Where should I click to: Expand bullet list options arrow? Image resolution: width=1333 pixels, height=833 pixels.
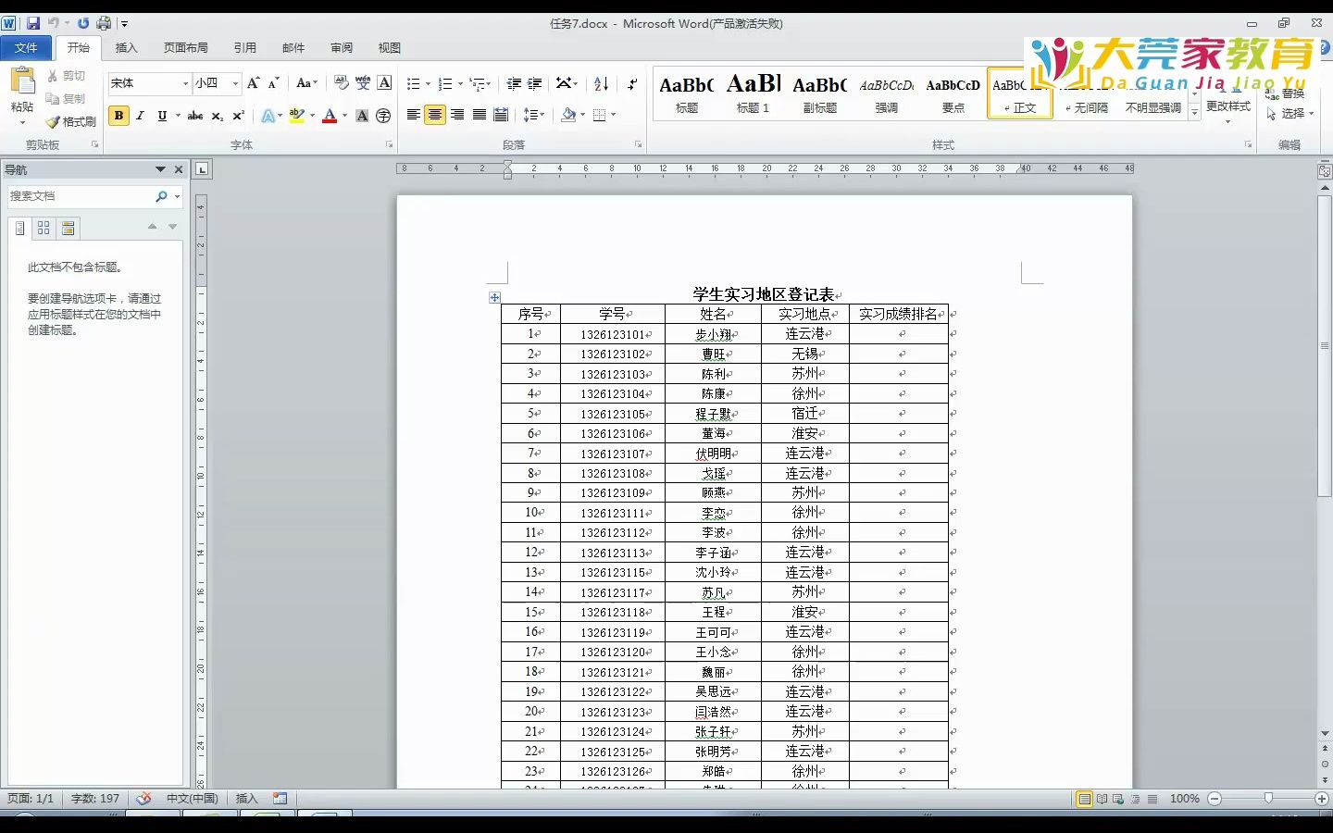428,83
